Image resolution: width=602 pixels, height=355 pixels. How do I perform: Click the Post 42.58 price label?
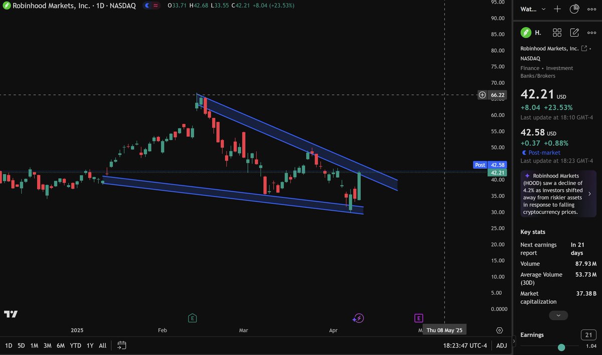pos(490,164)
